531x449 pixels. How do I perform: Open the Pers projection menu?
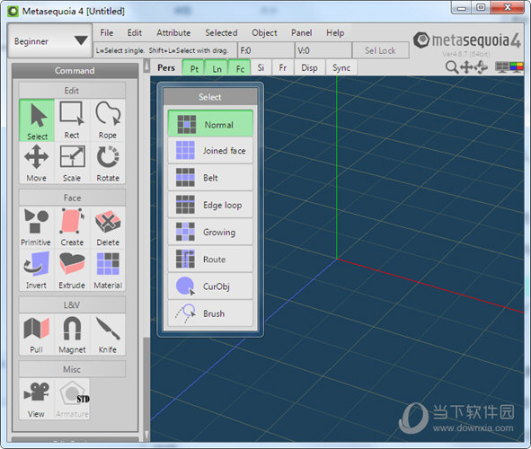tap(166, 67)
